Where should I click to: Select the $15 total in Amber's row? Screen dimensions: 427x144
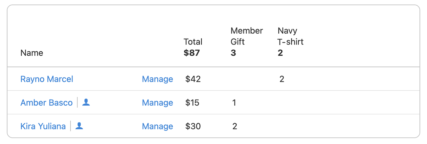(x=192, y=103)
